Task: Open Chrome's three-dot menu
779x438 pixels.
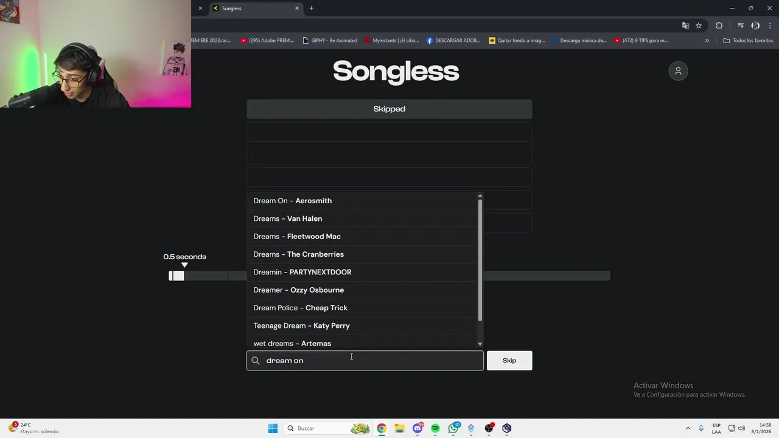Action: [x=770, y=26]
